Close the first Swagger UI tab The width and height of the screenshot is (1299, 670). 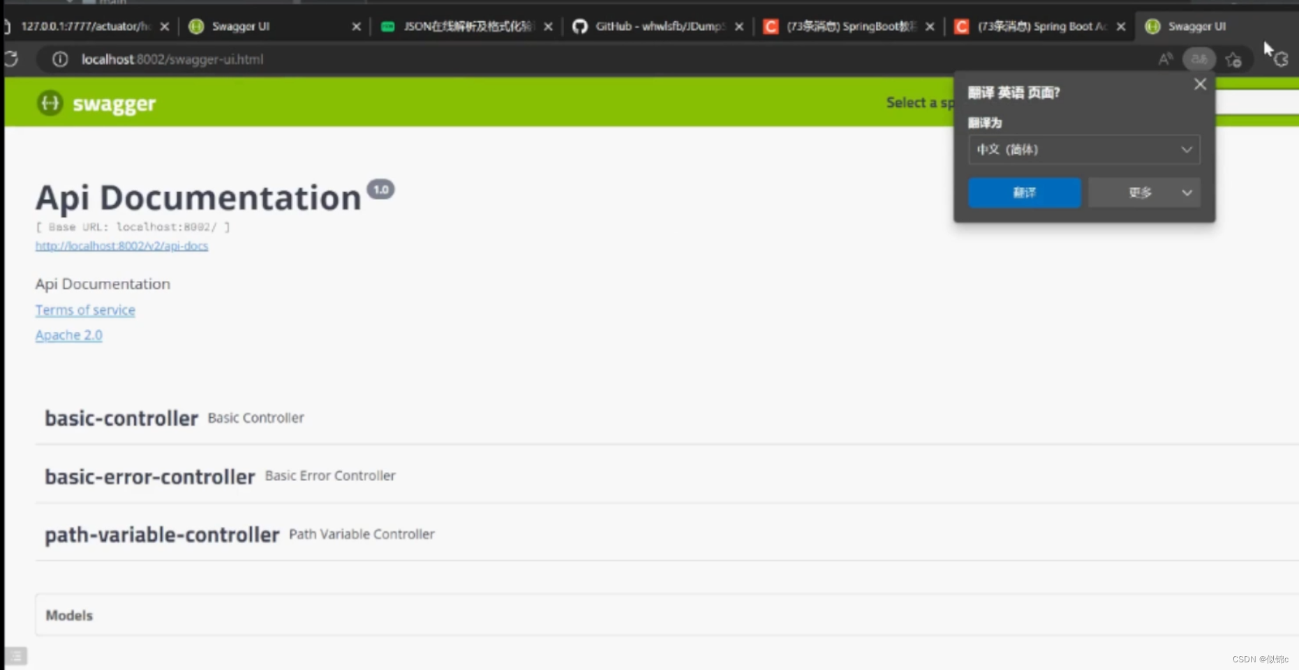pos(356,26)
